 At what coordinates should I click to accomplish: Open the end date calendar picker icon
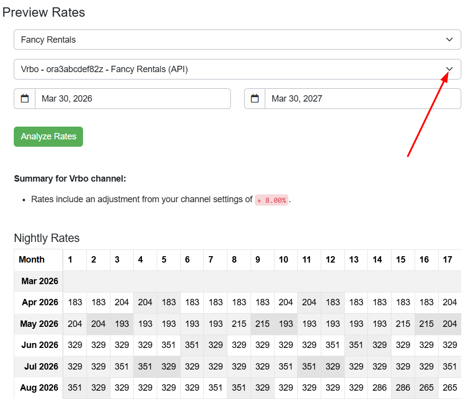point(254,99)
